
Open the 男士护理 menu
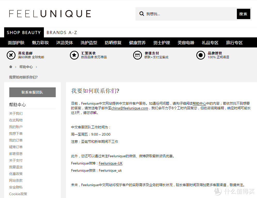tap(162, 43)
